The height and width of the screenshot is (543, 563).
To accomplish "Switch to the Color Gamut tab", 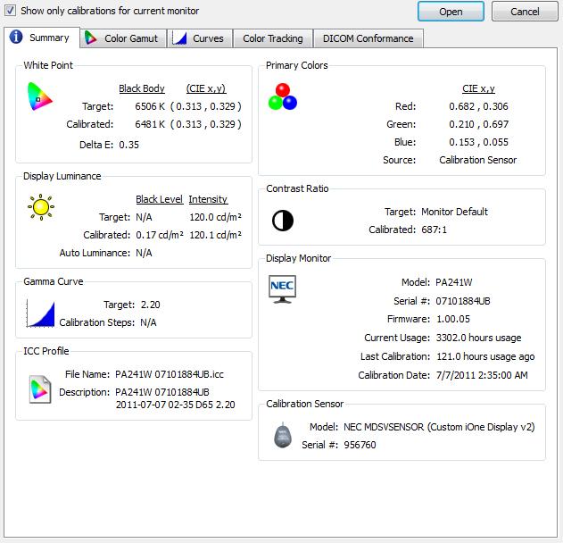I will 123,38.
